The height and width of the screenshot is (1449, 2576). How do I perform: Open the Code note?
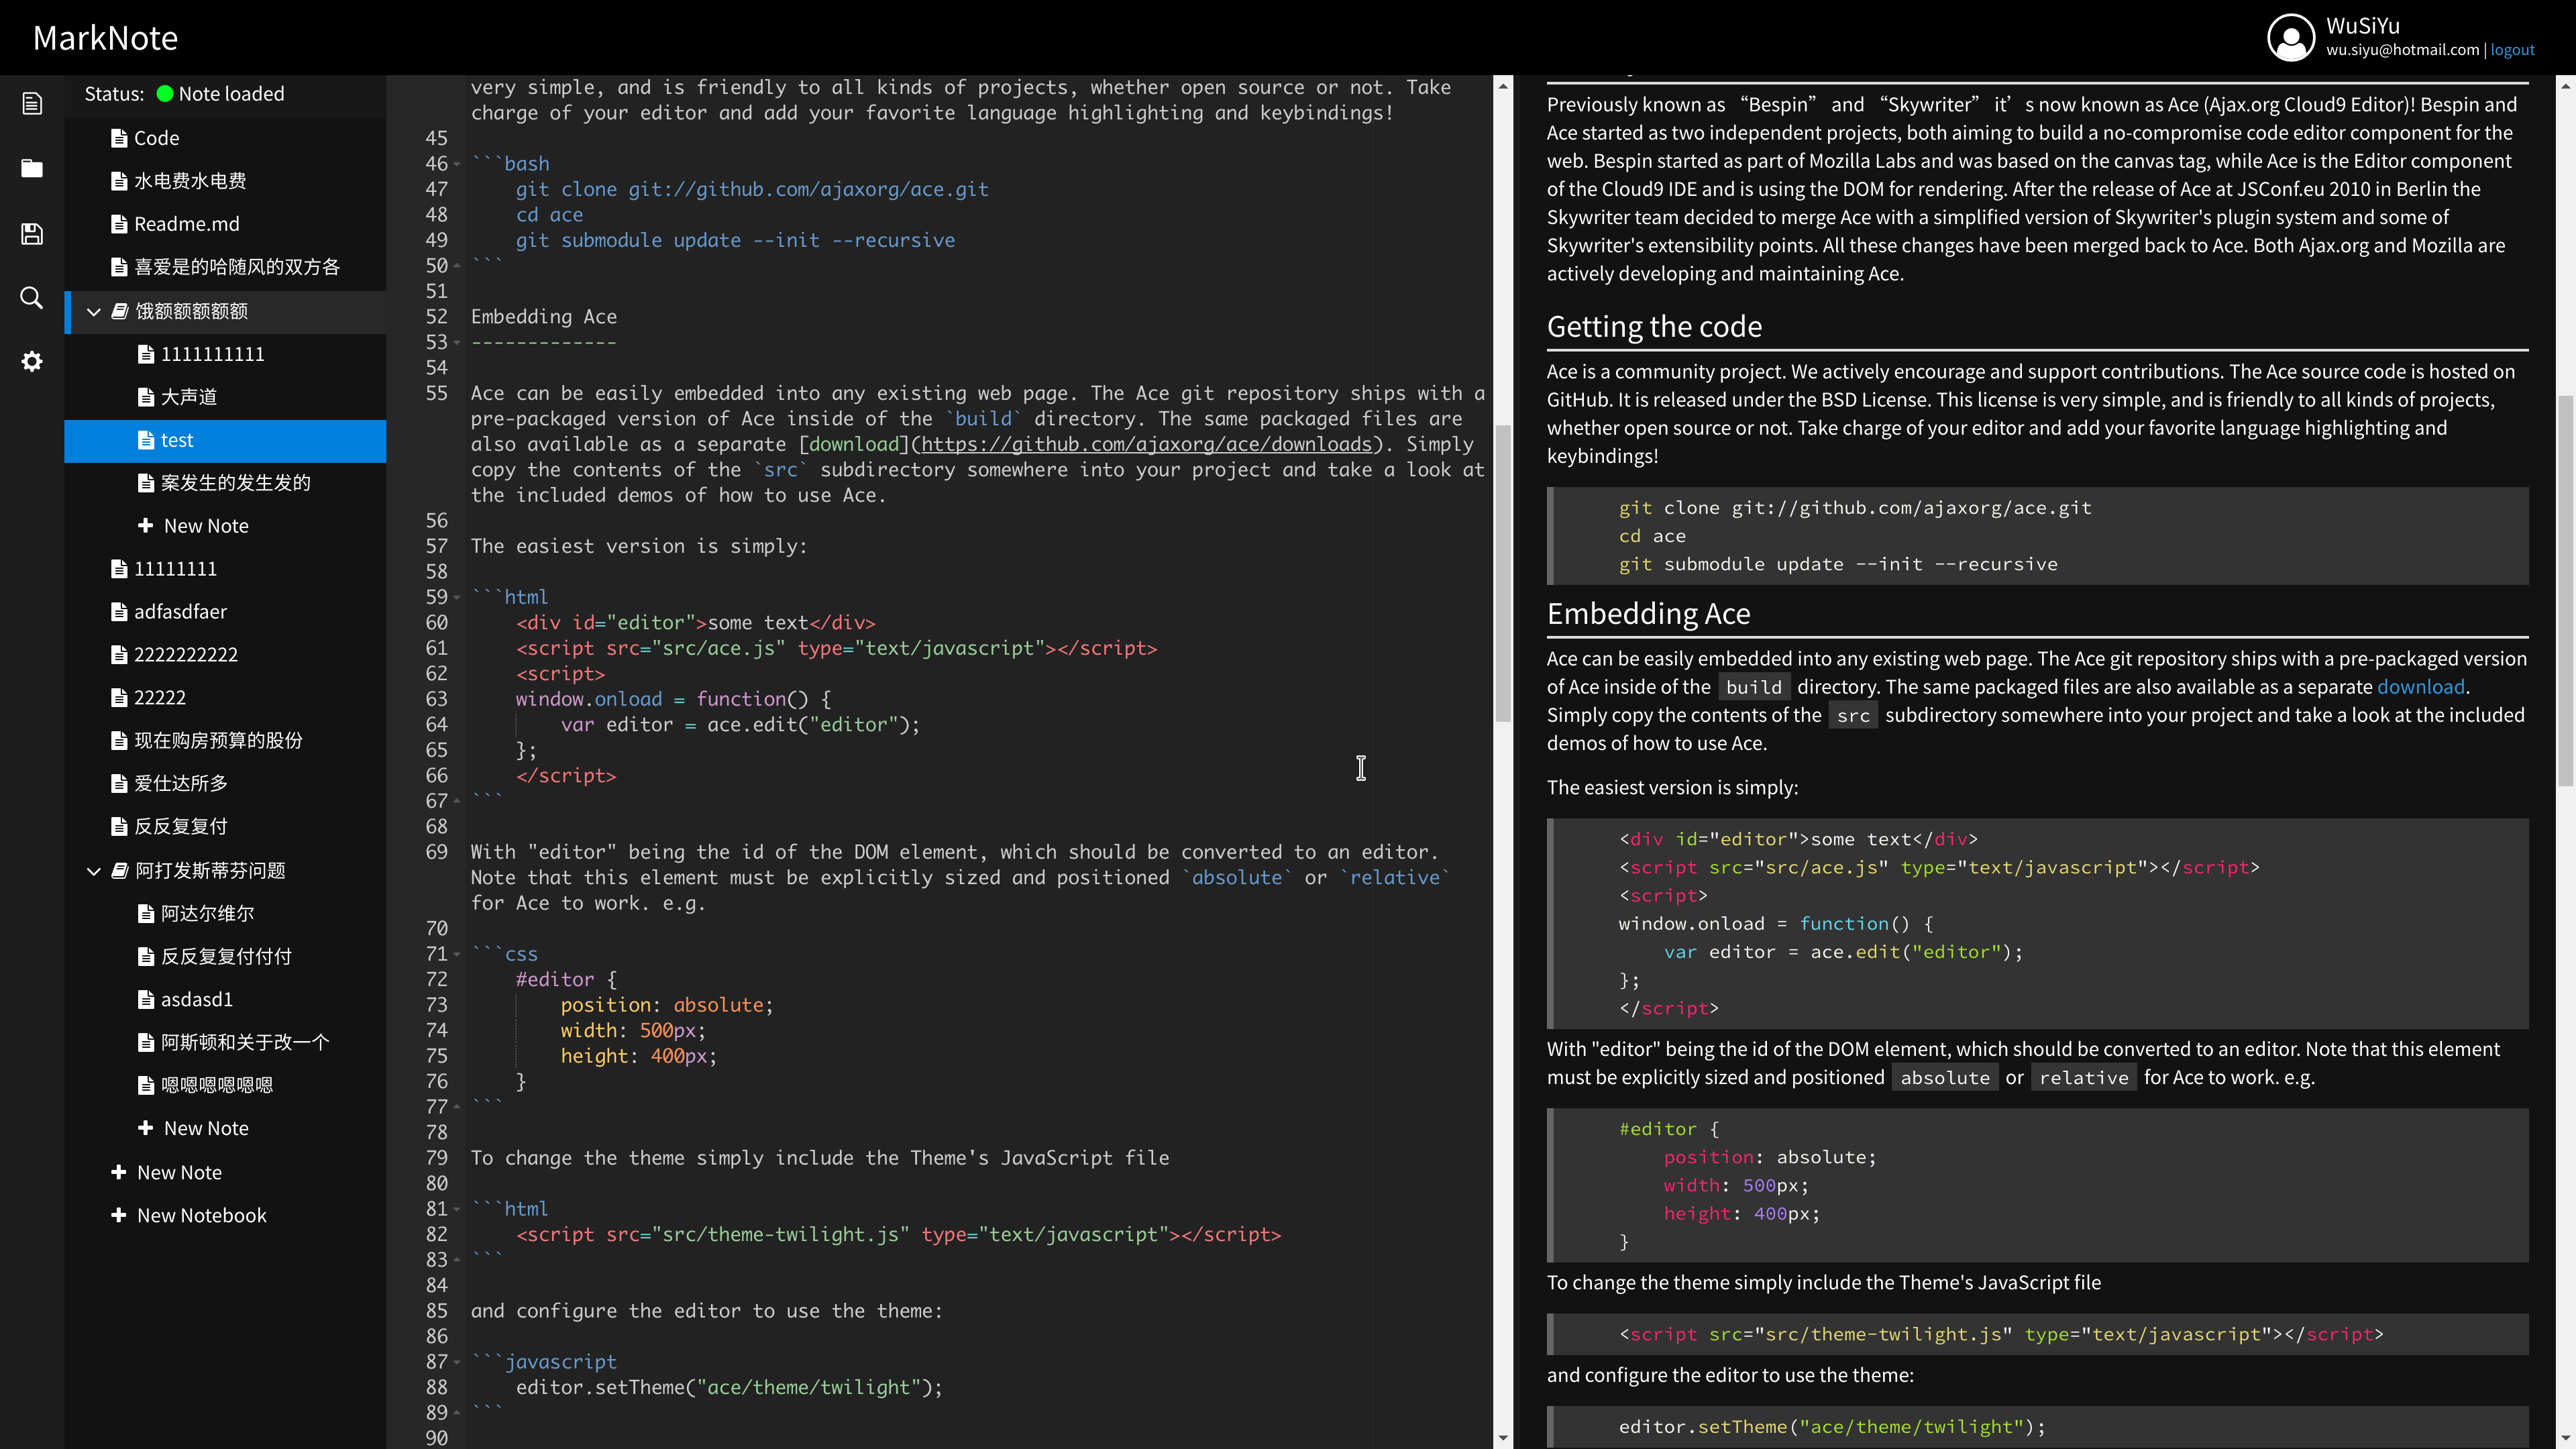click(156, 138)
